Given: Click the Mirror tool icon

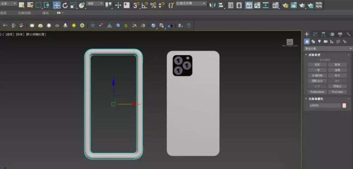Looking at the screenshot, I should 212,5.
